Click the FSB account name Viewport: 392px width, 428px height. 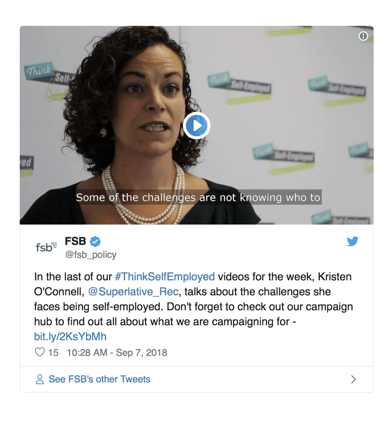tap(76, 241)
